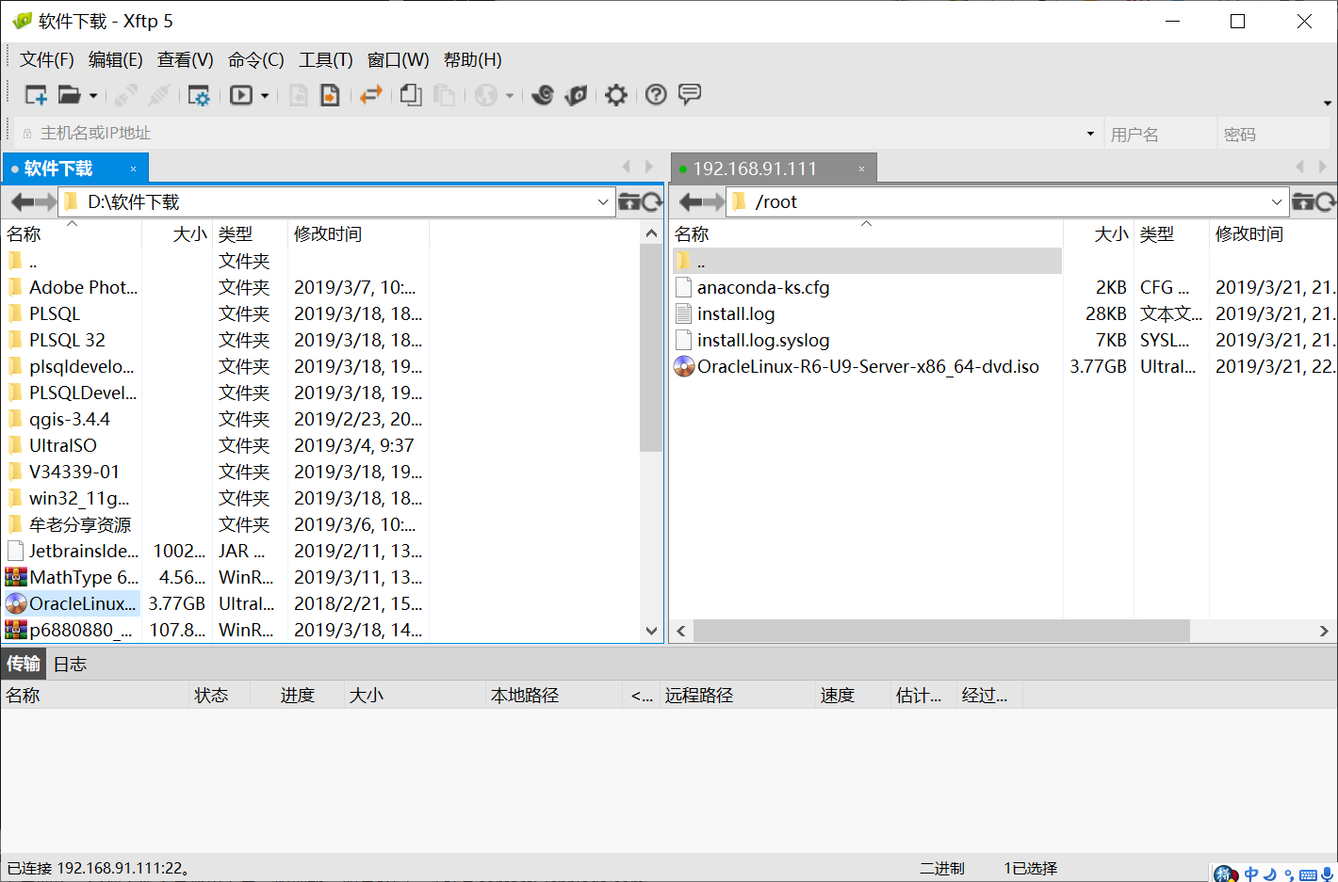1338x882 pixels.
Task: Click the upload file icon with orange arrow
Action: [x=330, y=95]
